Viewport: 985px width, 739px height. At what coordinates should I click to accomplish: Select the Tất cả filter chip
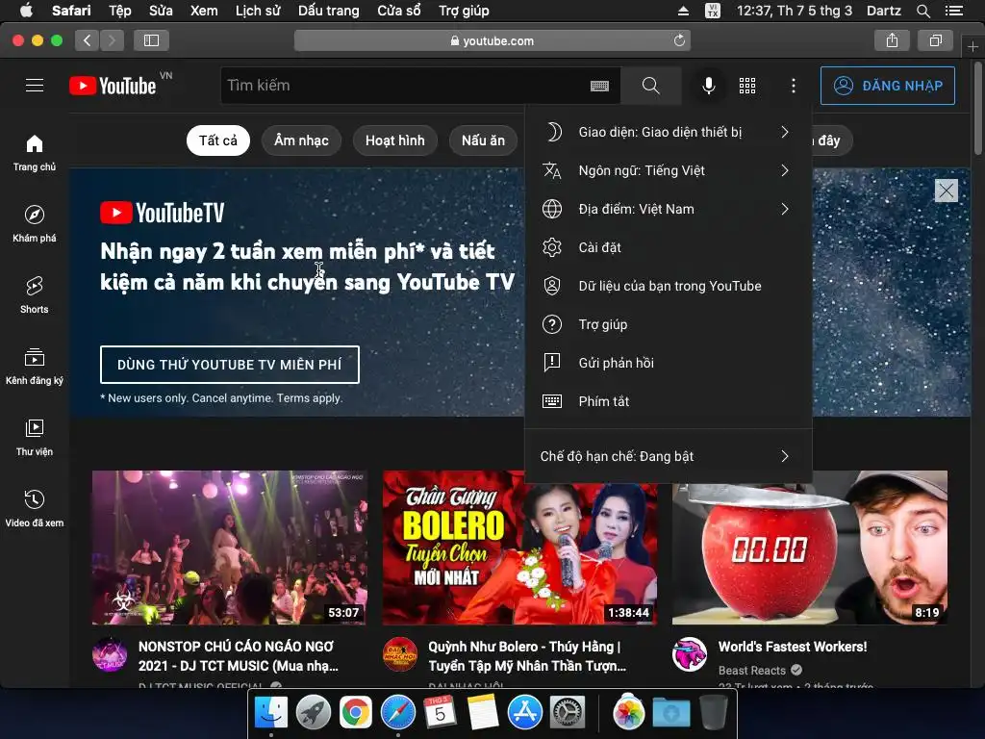pos(218,140)
